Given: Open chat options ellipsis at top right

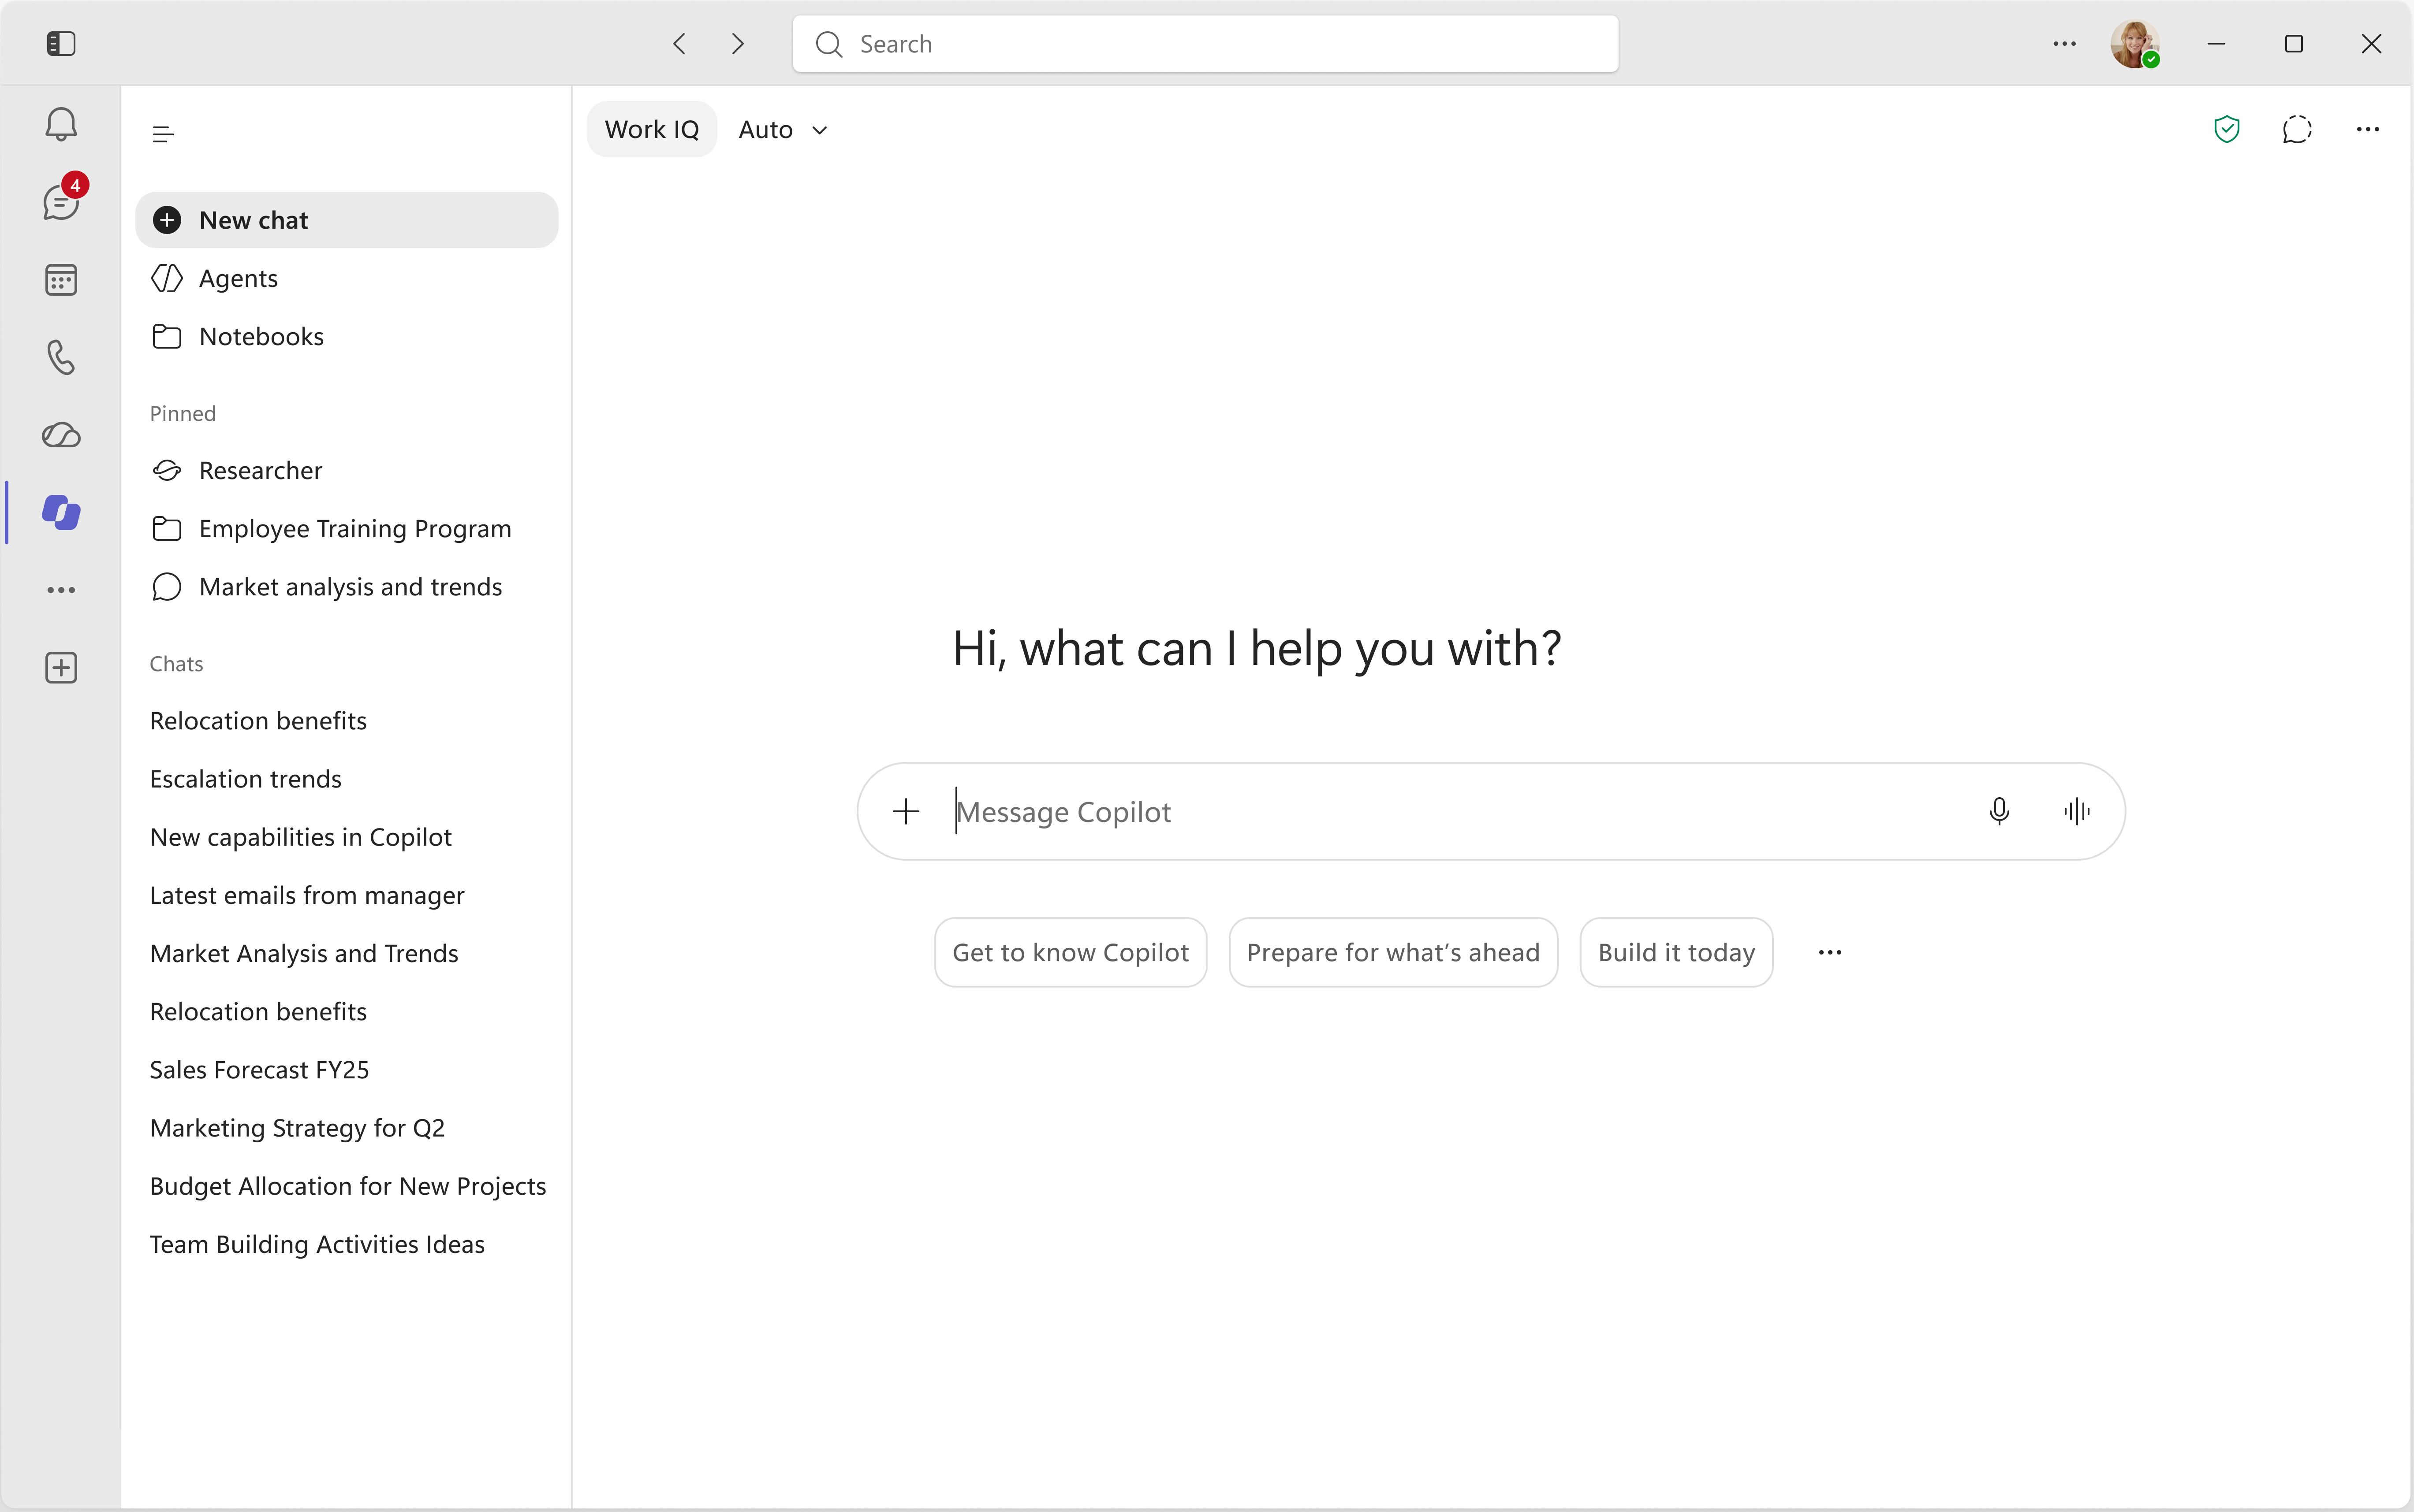Looking at the screenshot, I should pyautogui.click(x=2368, y=129).
